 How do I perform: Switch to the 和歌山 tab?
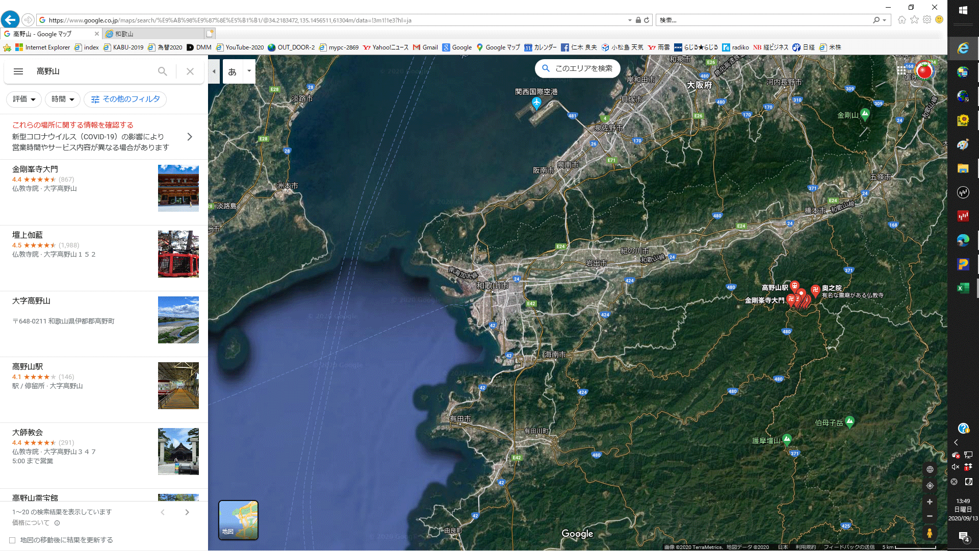click(x=153, y=34)
